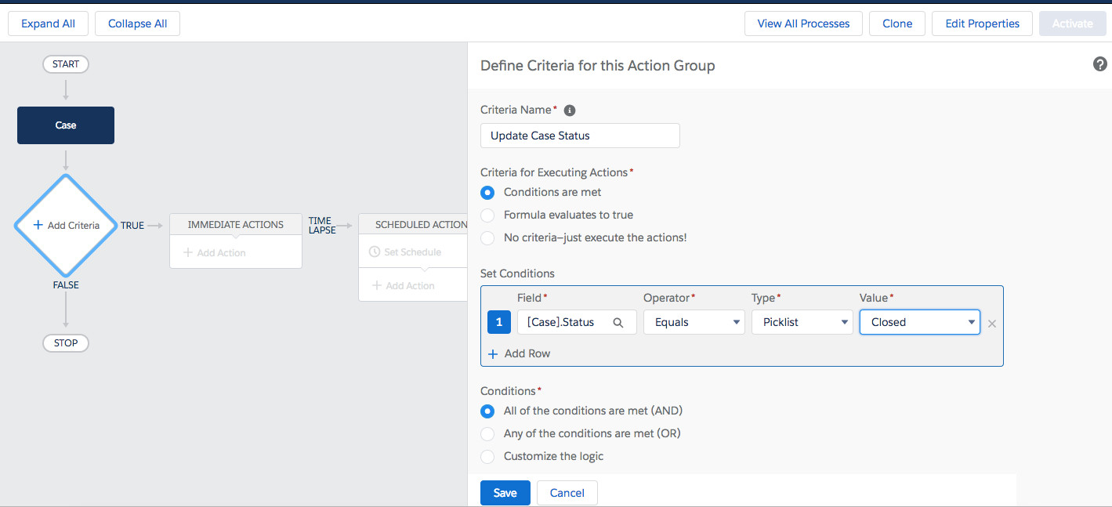Select the Case object node
1112x507 pixels.
66,125
